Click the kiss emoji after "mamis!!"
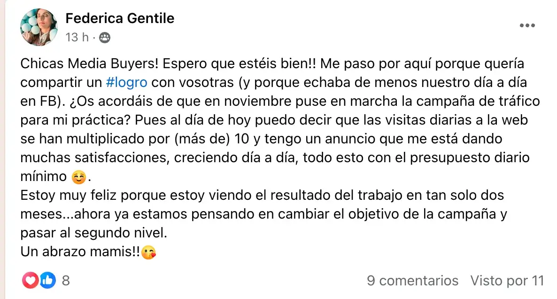 (x=149, y=252)
